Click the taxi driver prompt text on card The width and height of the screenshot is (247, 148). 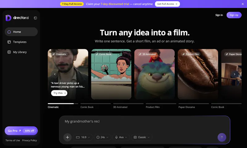(x=68, y=85)
